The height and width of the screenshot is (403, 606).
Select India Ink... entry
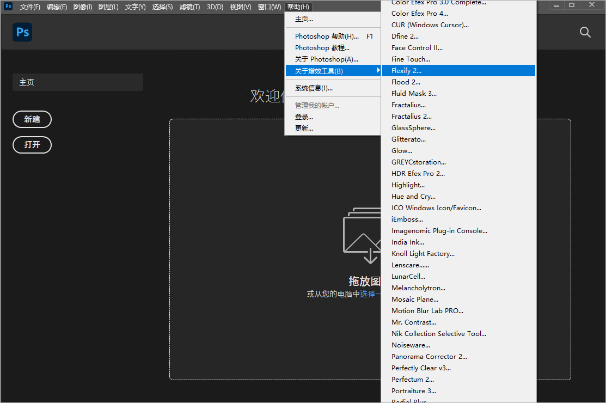[458, 242]
